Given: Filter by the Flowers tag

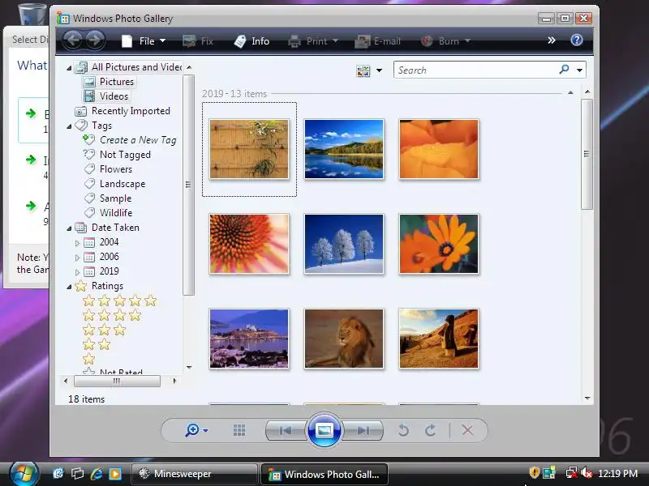Looking at the screenshot, I should click(x=108, y=169).
